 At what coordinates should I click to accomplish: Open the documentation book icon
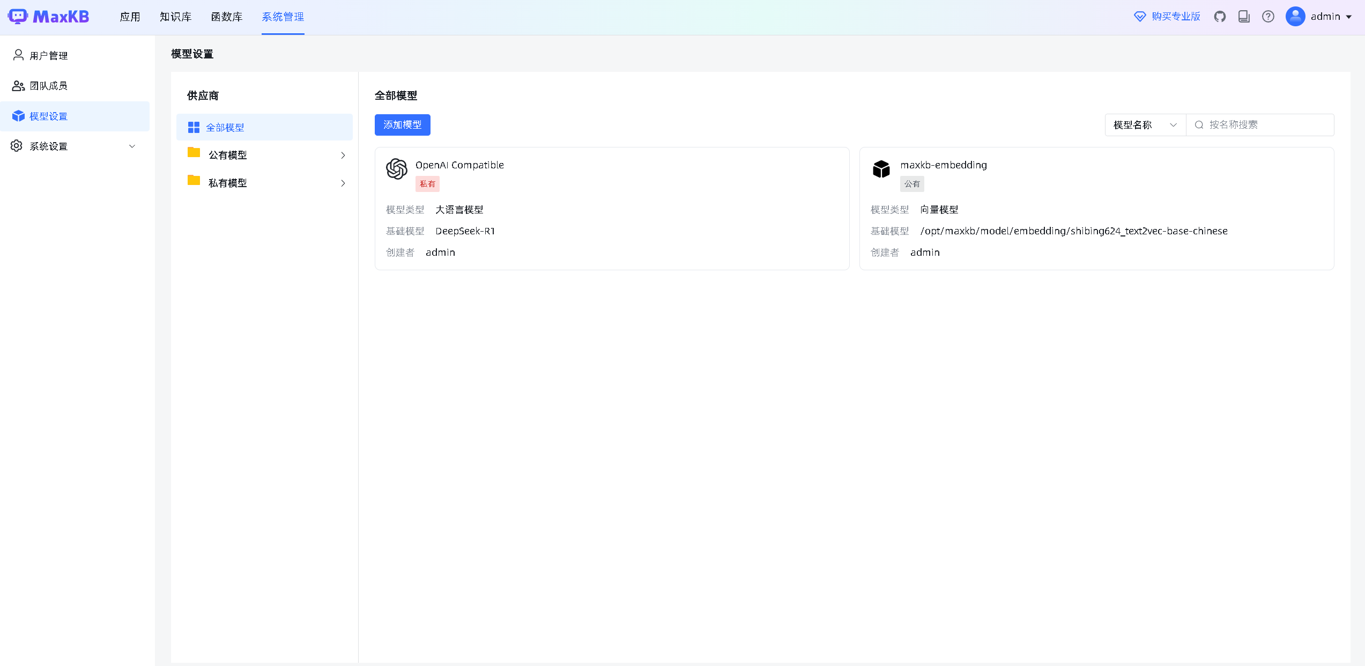pyautogui.click(x=1244, y=16)
